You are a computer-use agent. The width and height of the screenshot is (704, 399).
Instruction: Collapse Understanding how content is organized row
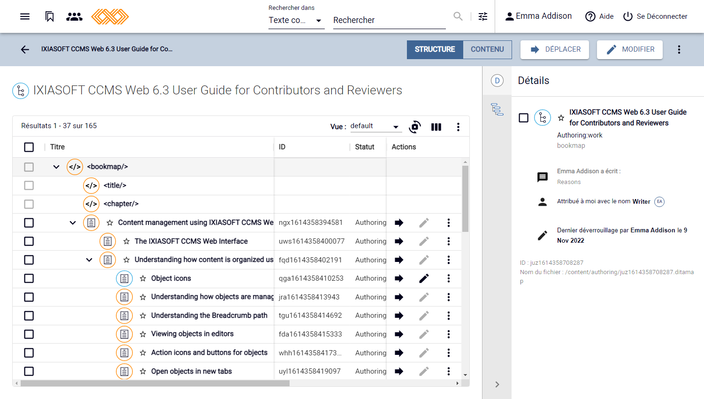(89, 260)
